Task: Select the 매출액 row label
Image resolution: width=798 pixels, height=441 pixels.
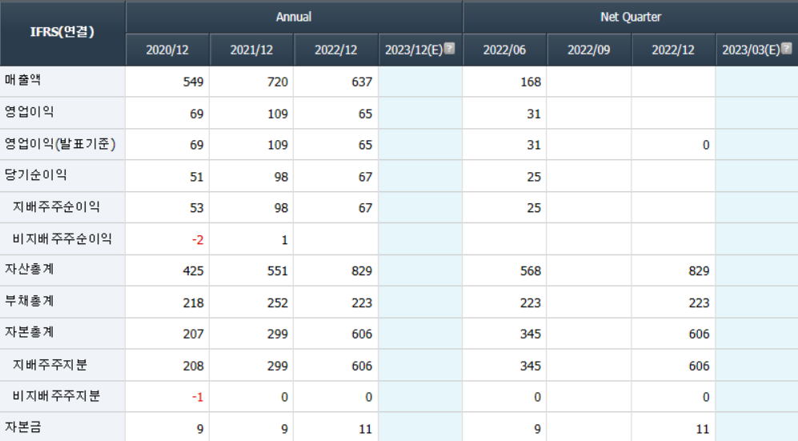Action: tap(22, 80)
